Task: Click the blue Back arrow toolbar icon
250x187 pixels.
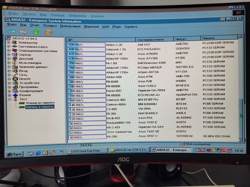Action: (11, 31)
